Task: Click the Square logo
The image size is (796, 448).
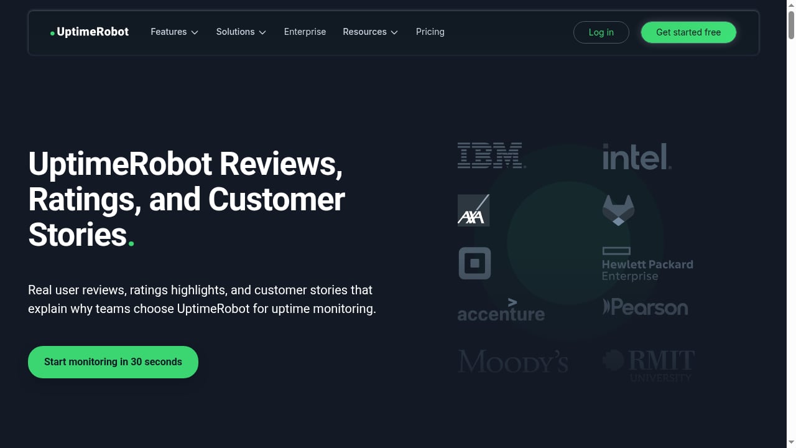Action: tap(474, 263)
